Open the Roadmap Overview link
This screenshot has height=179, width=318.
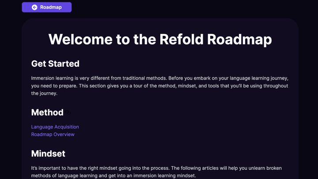53,134
